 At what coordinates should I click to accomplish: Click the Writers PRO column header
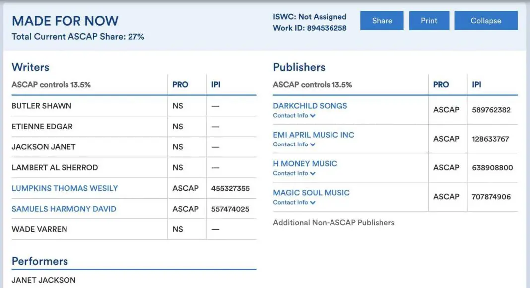click(x=180, y=85)
